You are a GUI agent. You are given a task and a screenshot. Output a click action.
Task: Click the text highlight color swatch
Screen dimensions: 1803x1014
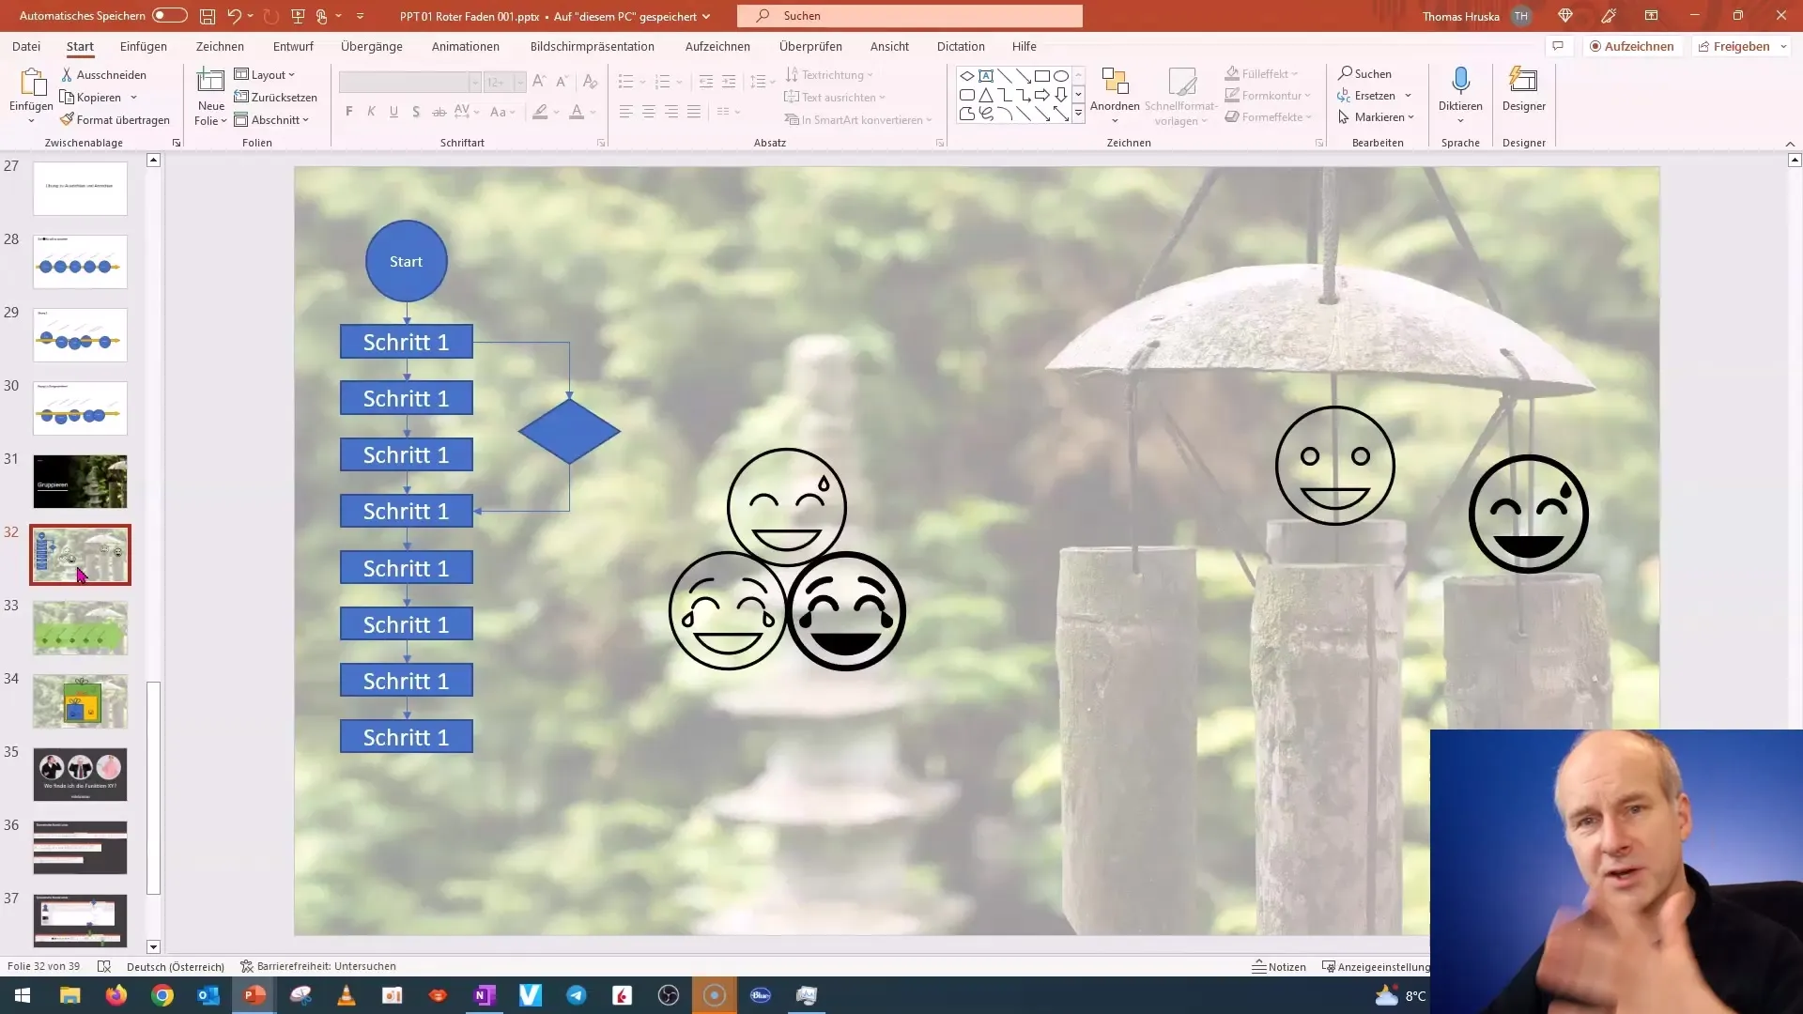[x=540, y=113]
